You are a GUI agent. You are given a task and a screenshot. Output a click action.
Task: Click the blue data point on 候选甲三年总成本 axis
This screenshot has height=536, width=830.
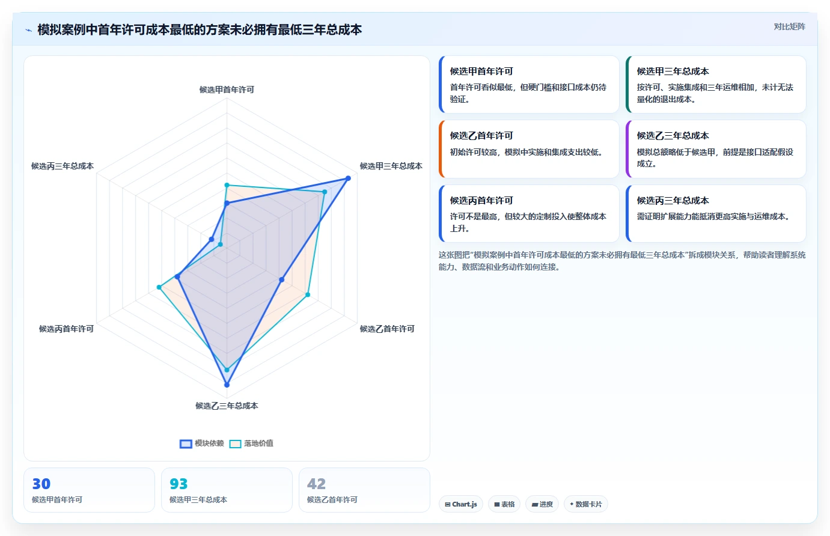click(348, 178)
